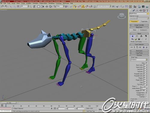Click the viewport ViewCube
The width and height of the screenshot is (150, 113).
pos(121,16)
